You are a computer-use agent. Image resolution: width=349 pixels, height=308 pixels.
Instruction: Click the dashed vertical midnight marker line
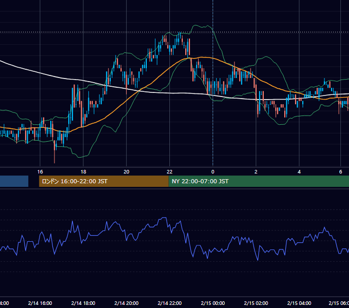[x=213, y=83]
